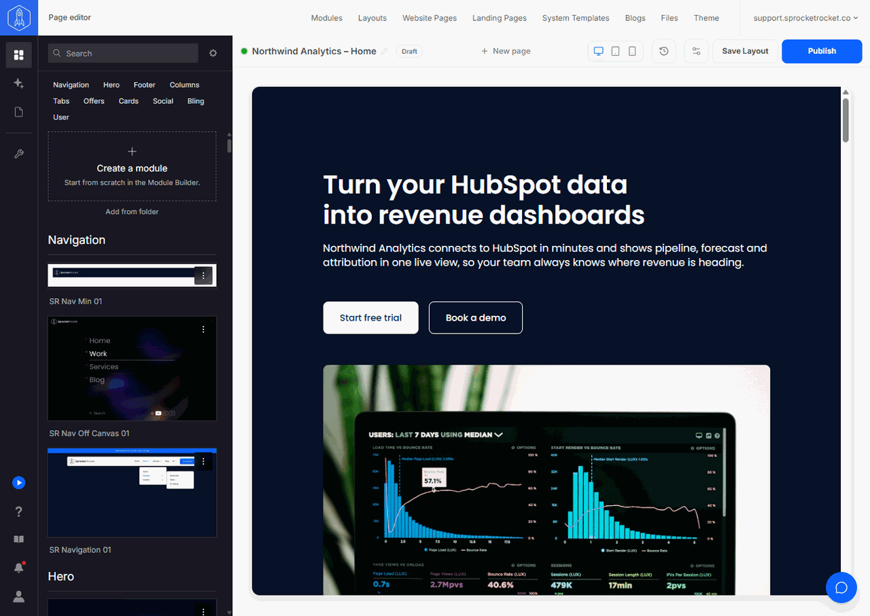Click Start free trial button in preview

click(370, 318)
